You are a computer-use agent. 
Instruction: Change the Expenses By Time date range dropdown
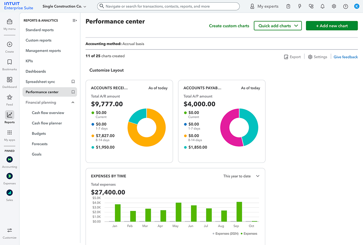pos(241,176)
